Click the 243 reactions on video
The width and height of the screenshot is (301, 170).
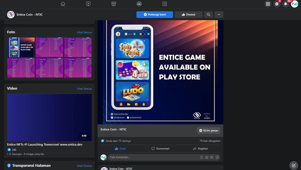pyautogui.click(x=12, y=150)
